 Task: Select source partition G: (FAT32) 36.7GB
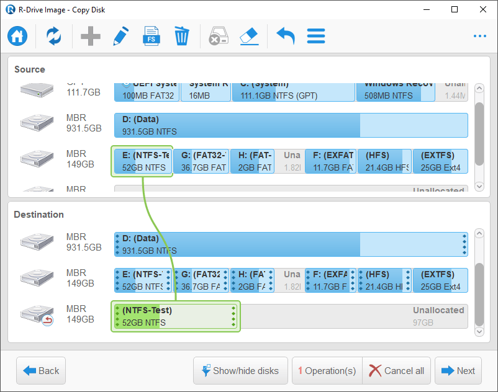tap(201, 161)
